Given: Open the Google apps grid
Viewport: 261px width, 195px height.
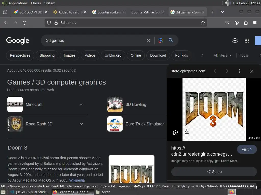Looking at the screenshot, I should pyautogui.click(x=246, y=41).
